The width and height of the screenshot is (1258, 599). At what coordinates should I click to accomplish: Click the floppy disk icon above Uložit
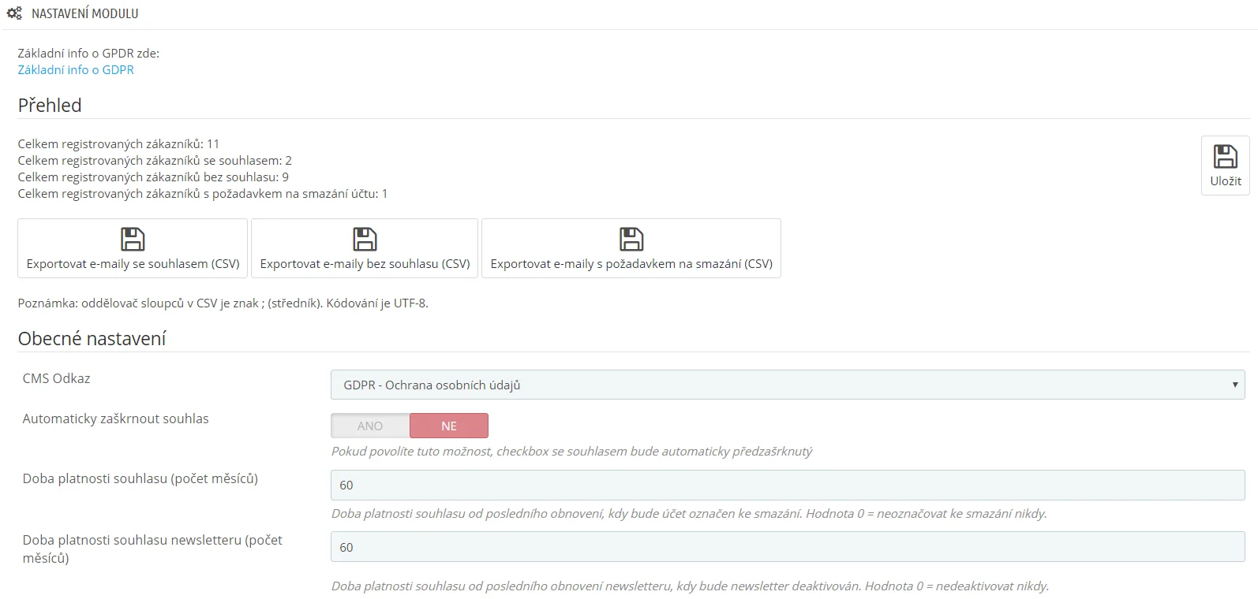1225,156
